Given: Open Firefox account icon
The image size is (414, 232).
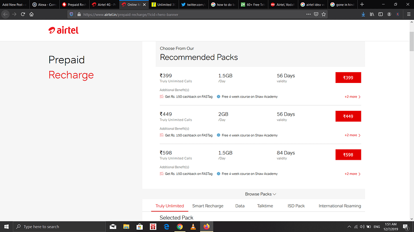Looking at the screenshot, I should (x=389, y=14).
